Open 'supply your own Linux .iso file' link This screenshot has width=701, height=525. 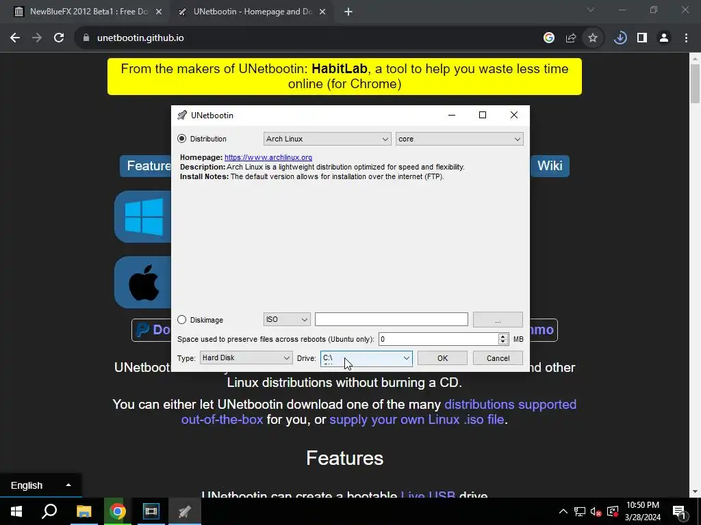[417, 420]
